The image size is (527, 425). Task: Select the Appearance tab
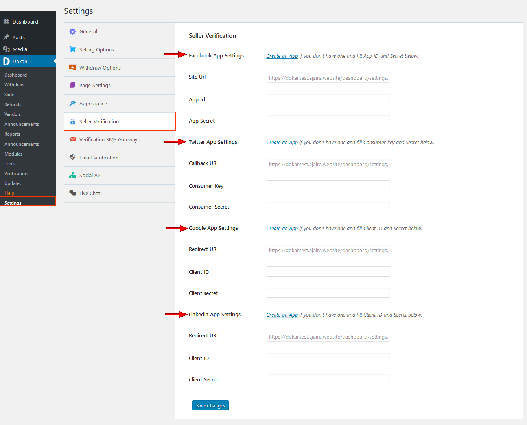click(120, 104)
